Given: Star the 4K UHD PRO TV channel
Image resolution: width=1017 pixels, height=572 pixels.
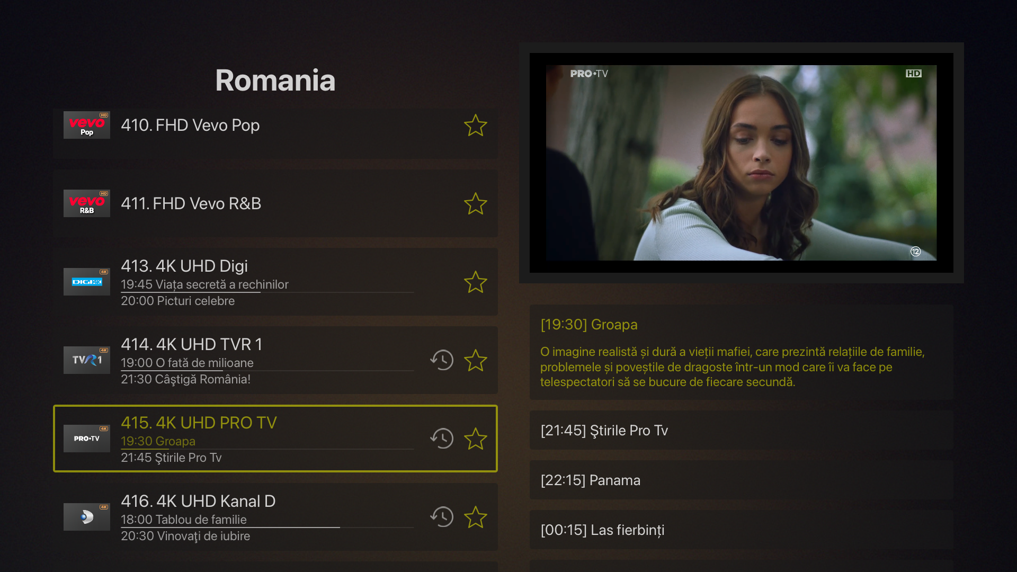Looking at the screenshot, I should (x=475, y=439).
